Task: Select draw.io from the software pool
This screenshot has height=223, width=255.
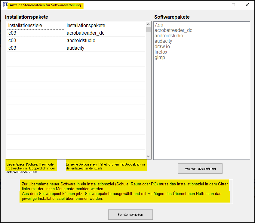Action: pos(162,47)
